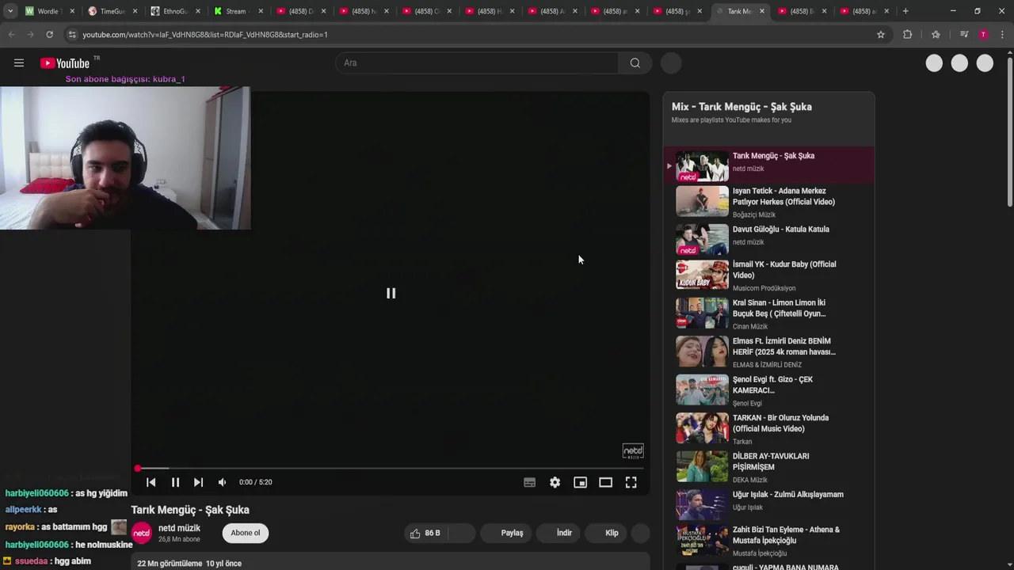
Task: View site information icon in address bar
Action: (x=72, y=35)
